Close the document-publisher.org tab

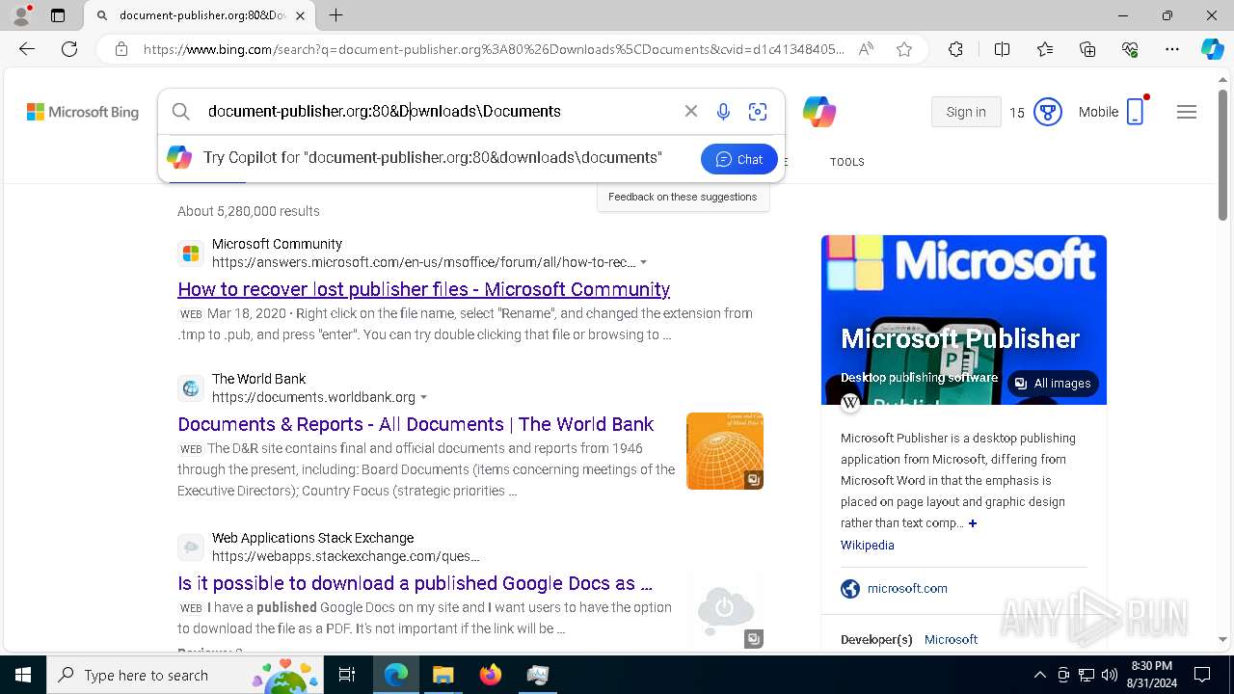(300, 15)
